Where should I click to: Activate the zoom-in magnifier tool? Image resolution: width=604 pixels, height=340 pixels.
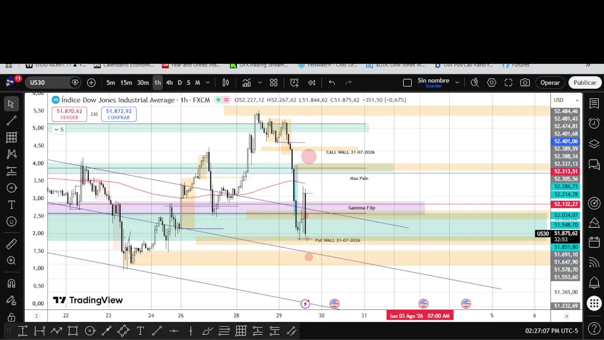[11, 261]
